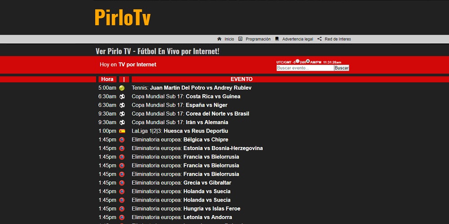Click the 6:30am time of Costa Rica match
The height and width of the screenshot is (224, 449).
coord(107,97)
